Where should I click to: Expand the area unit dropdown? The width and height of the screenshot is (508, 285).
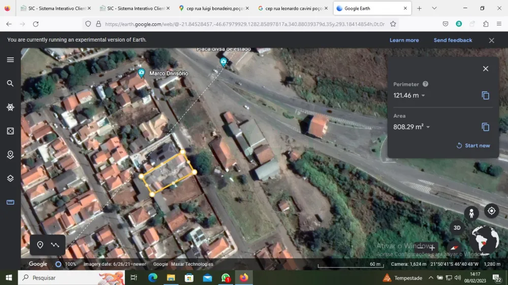point(428,127)
